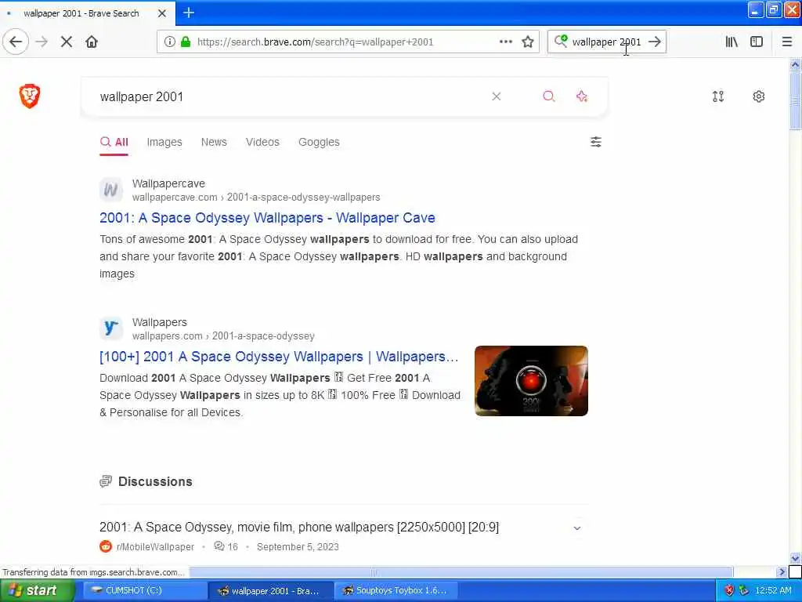
Task: Run search with pink magnifier icon
Action: 548,96
